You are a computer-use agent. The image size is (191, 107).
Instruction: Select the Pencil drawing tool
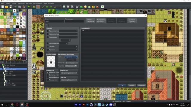click(x=43, y=7)
